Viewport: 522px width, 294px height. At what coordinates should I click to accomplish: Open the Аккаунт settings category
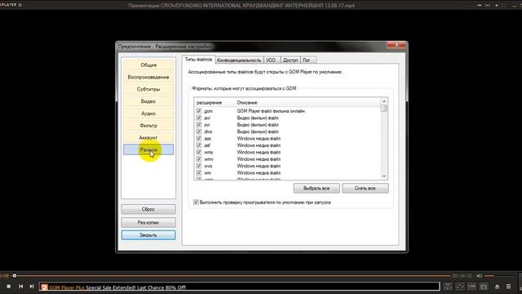point(148,138)
